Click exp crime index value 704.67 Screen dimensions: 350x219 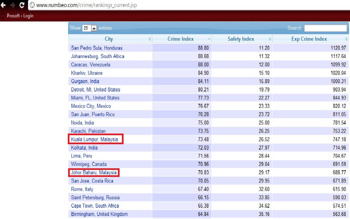pos(339,156)
